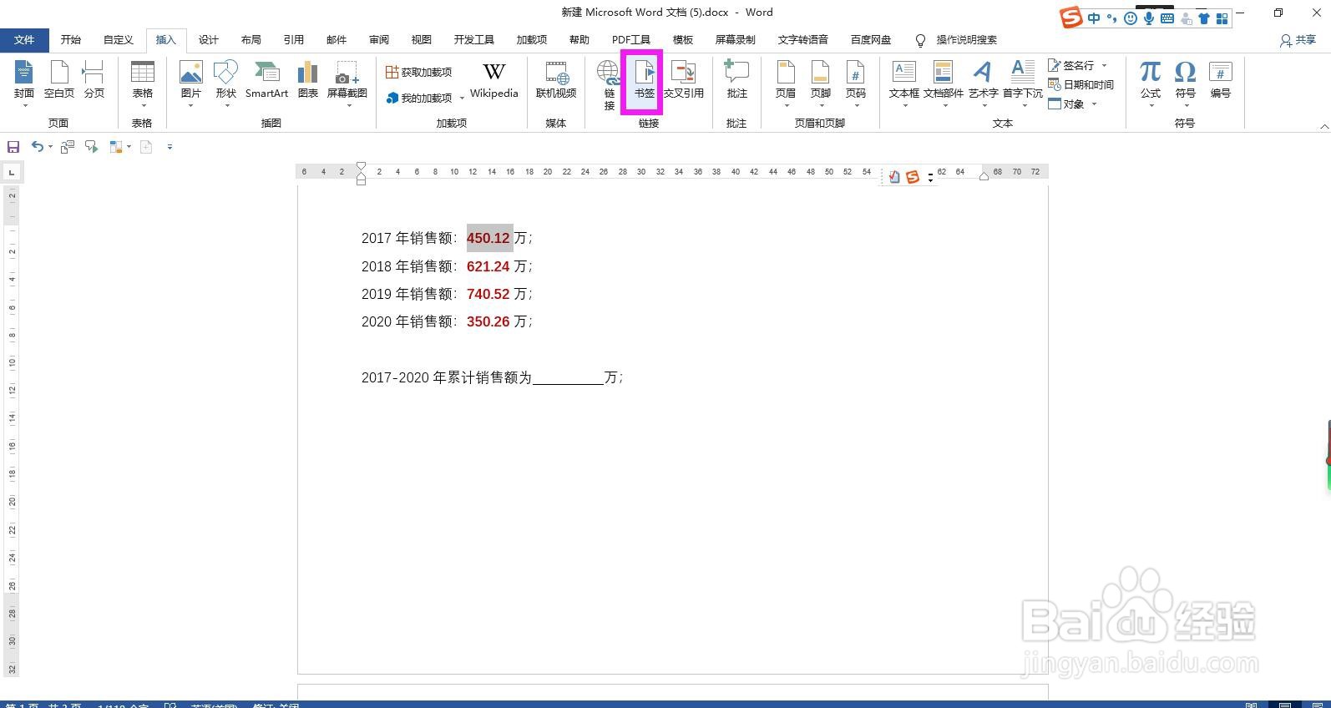
Task: Insert 日期和时间 date and time
Action: point(1081,84)
